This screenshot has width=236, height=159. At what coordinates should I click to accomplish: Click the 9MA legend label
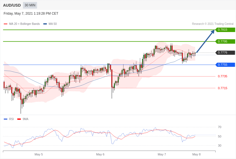click(26, 119)
